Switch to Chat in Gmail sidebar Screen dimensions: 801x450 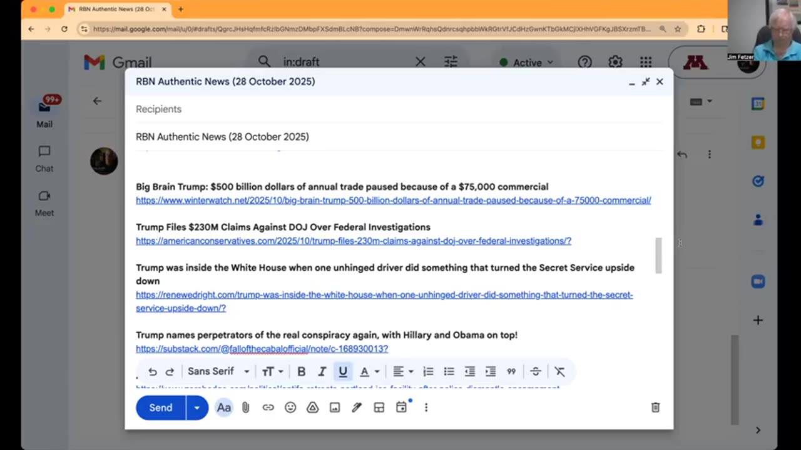44,159
